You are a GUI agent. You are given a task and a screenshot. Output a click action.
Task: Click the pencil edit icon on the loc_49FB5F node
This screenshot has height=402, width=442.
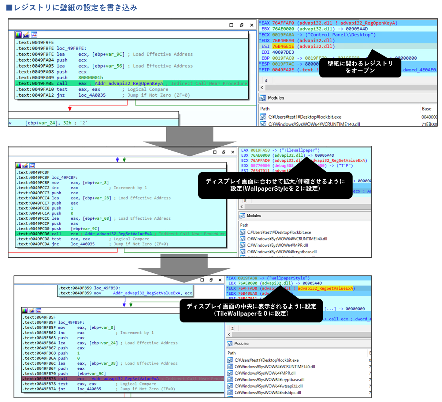32,311
